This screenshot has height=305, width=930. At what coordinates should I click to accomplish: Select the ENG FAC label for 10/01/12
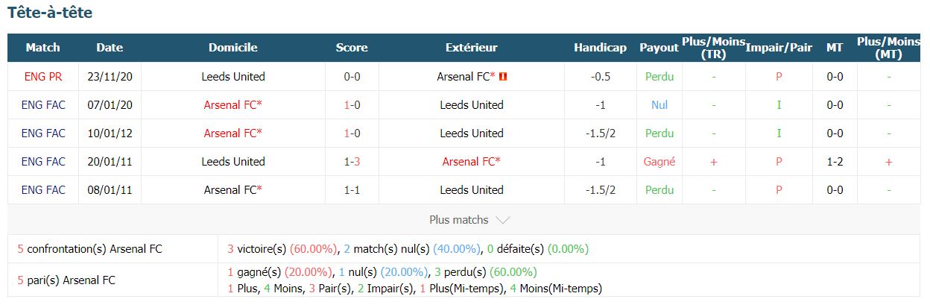pyautogui.click(x=43, y=133)
